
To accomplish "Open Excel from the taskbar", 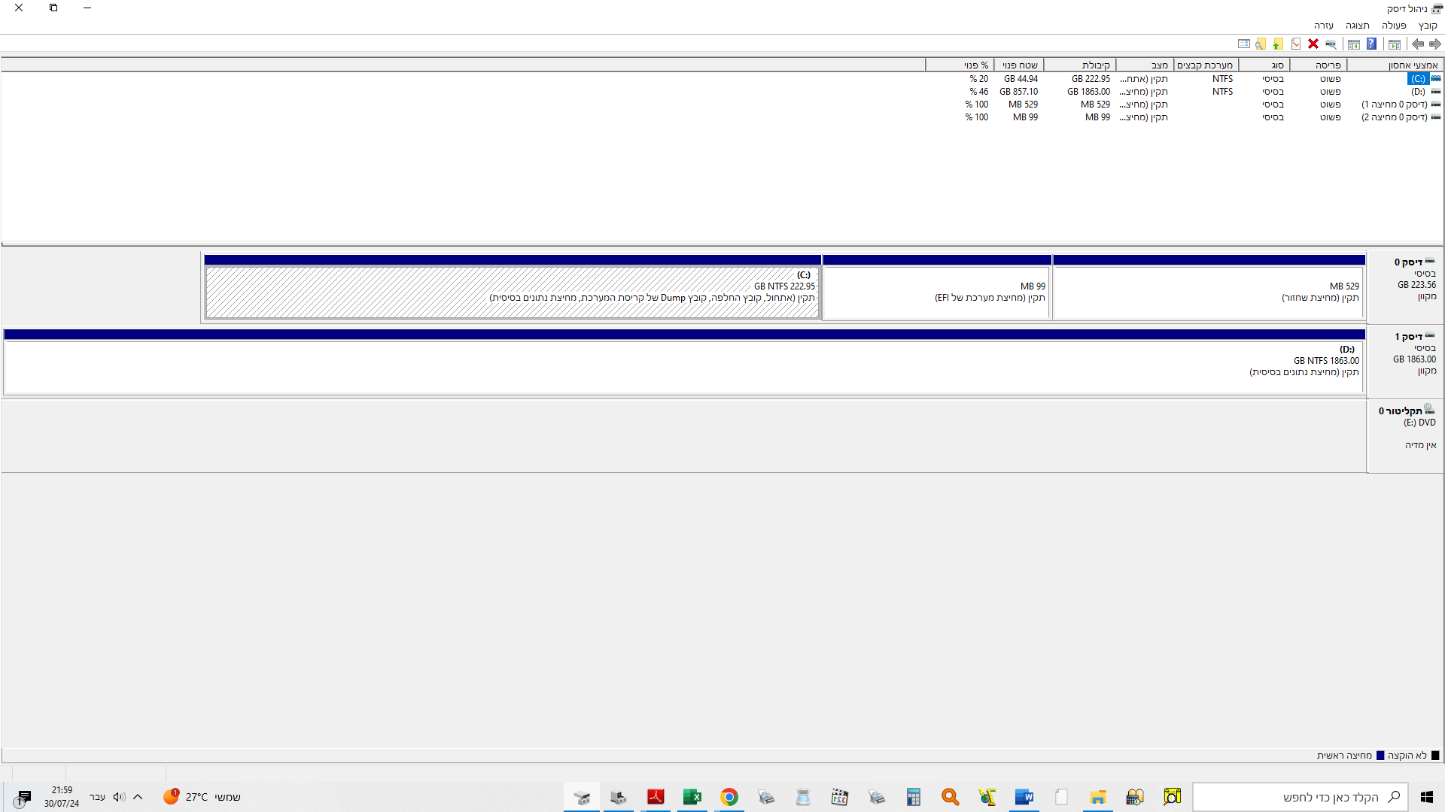I will click(x=692, y=797).
